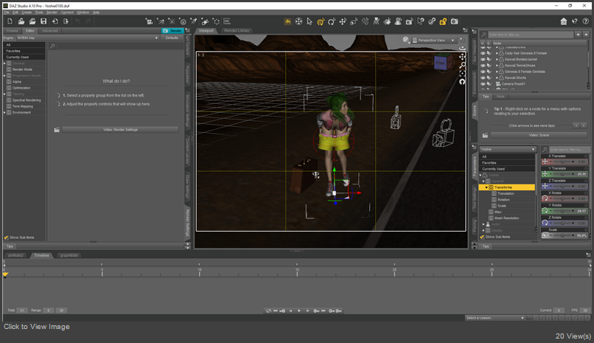This screenshot has width=594, height=343.
Task: Select the ActivePose bone tool
Action: click(365, 21)
